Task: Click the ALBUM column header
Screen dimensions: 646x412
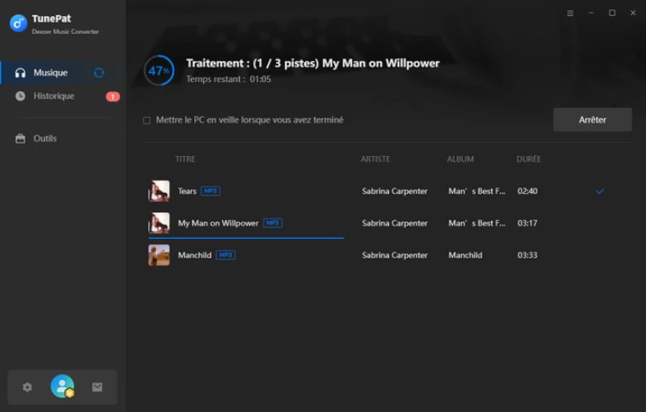Action: (x=460, y=159)
